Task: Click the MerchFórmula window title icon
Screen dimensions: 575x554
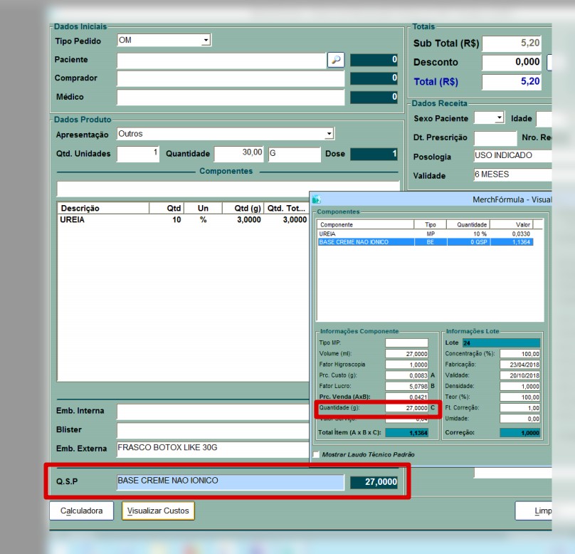Action: (x=317, y=200)
